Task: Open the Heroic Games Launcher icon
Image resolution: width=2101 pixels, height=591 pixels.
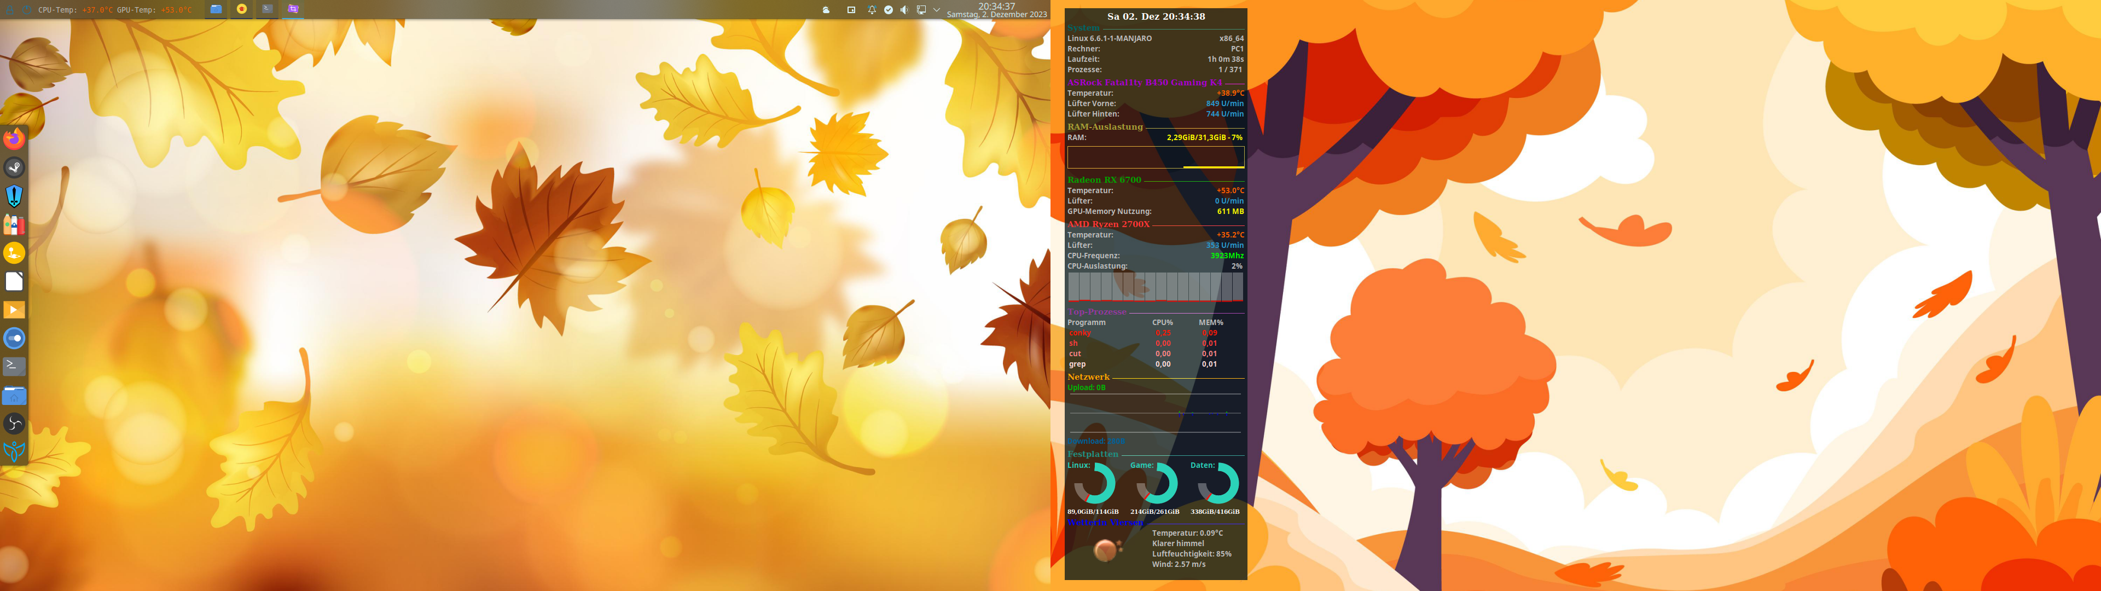Action: click(14, 196)
